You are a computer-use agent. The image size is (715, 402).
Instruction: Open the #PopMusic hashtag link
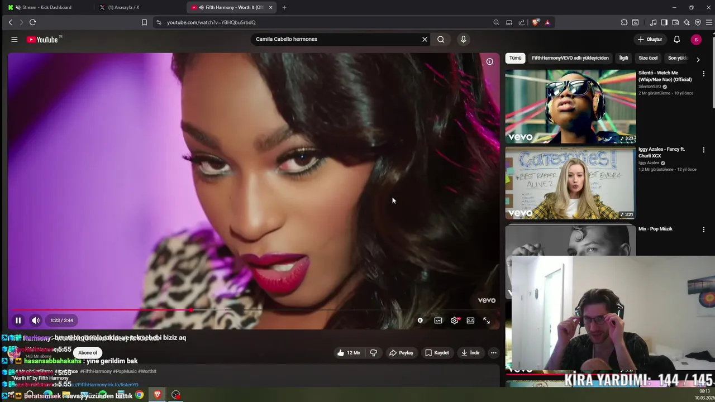click(126, 371)
